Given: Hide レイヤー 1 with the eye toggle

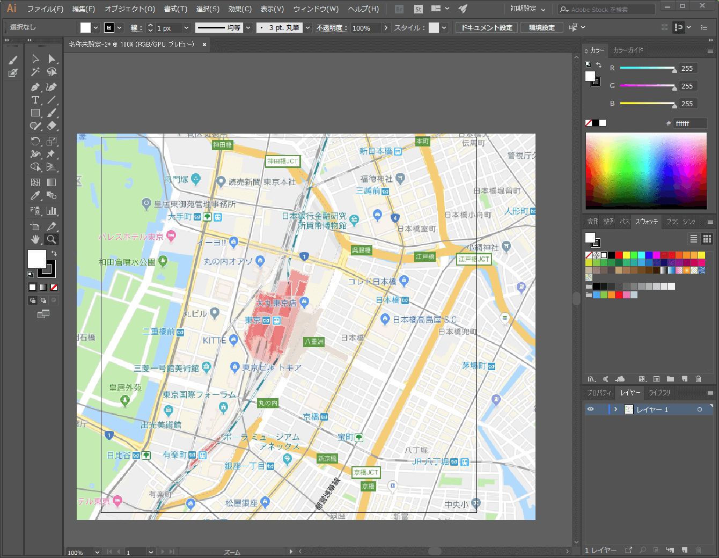Looking at the screenshot, I should coord(590,409).
